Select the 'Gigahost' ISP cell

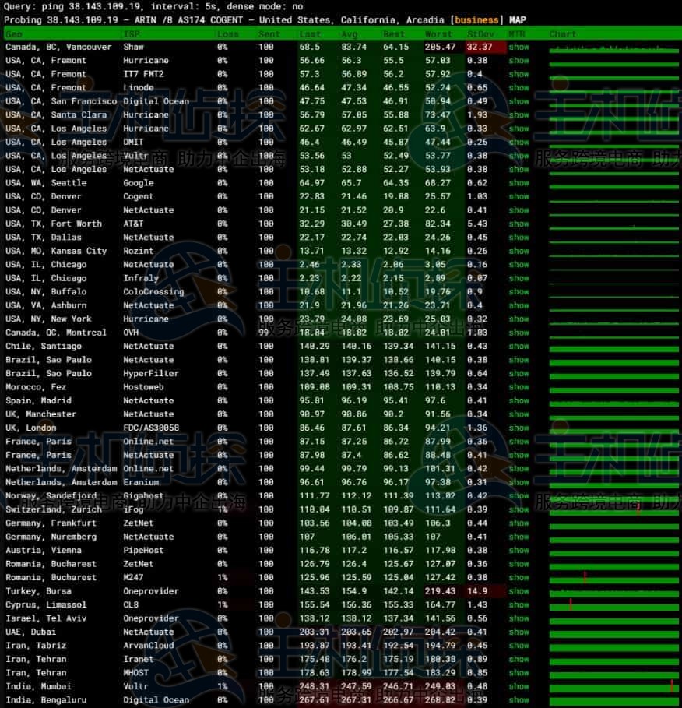[x=143, y=496]
